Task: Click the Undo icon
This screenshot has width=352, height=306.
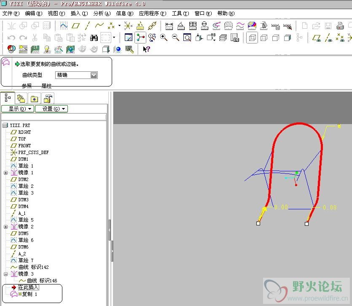Action: [11, 38]
